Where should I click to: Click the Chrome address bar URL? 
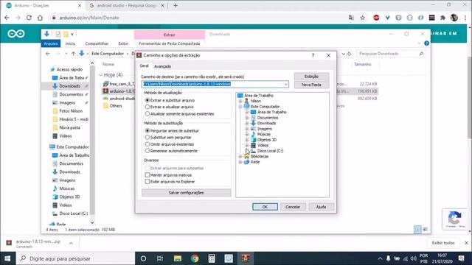pos(89,18)
